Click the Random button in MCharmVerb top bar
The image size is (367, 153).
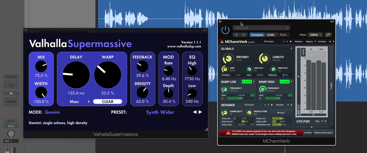tap(298, 42)
